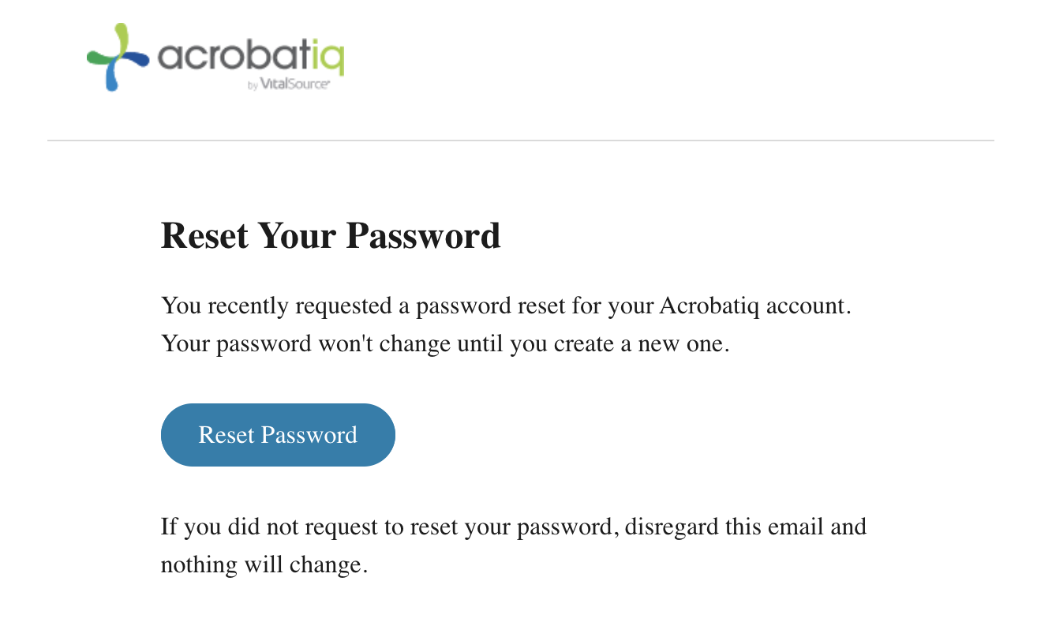Viewport: 1037px width, 641px height.
Task: Click the light blue bottom petal of the logo
Action: coord(113,79)
